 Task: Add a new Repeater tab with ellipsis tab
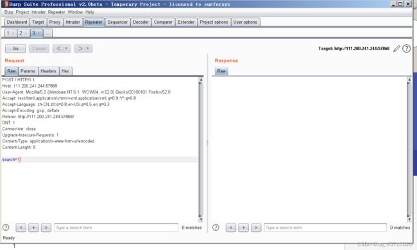(47, 33)
